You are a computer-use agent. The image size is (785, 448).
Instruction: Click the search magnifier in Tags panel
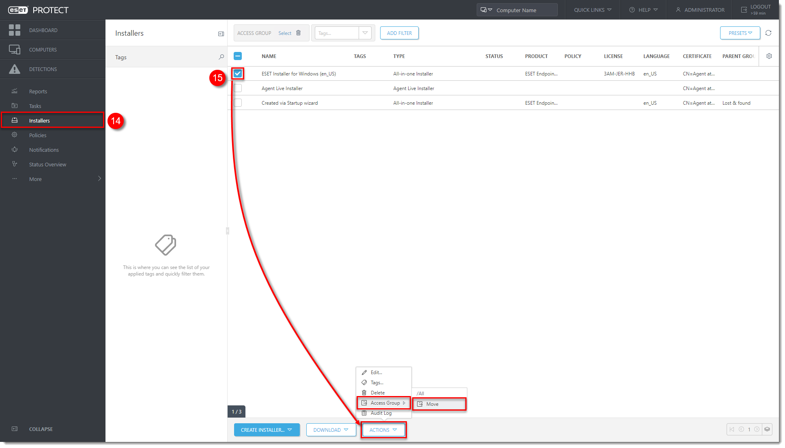221,57
